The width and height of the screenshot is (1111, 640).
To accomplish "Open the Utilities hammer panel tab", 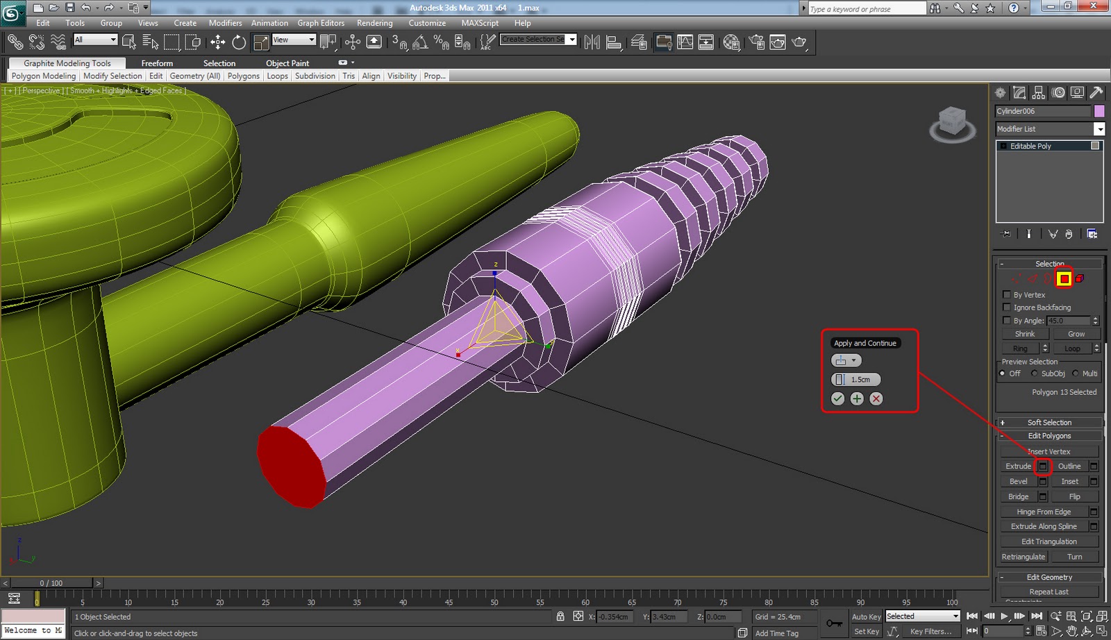I will tap(1096, 92).
